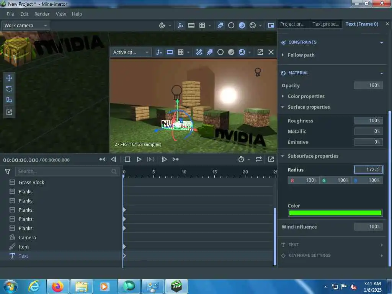
Task: Open the Edit menu
Action: (24, 14)
